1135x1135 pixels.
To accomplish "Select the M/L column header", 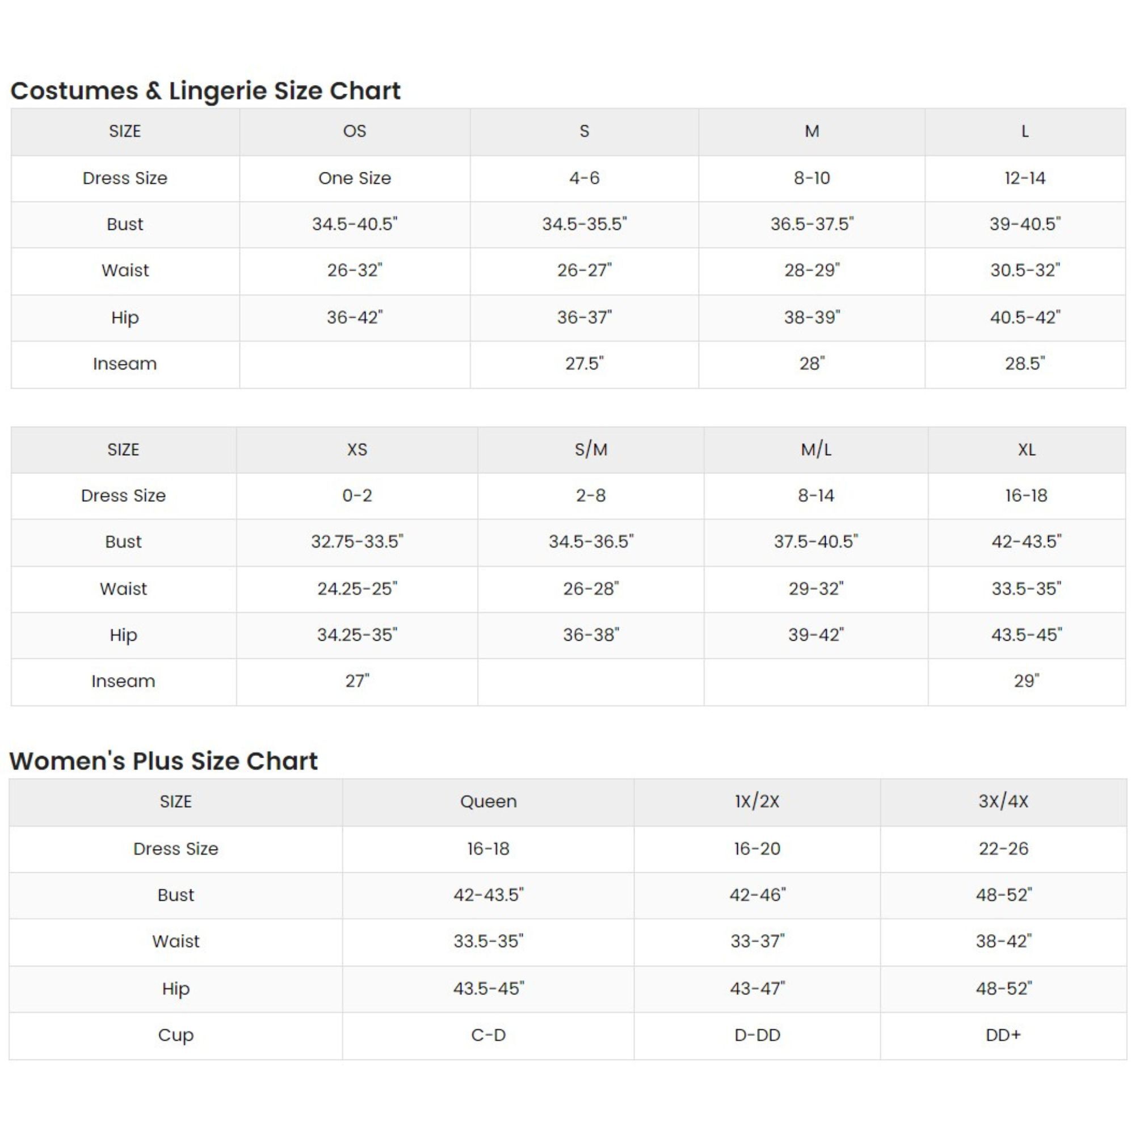I will (x=815, y=449).
